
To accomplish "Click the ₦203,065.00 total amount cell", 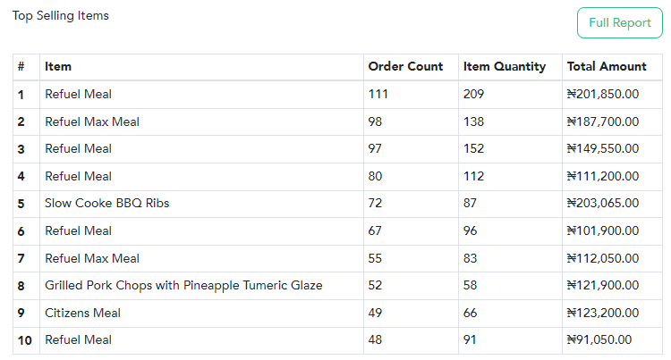I will pyautogui.click(x=602, y=204).
